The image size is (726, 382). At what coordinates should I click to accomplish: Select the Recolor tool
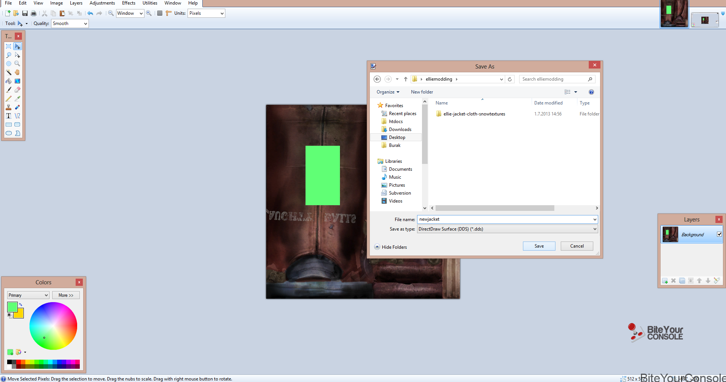point(17,107)
